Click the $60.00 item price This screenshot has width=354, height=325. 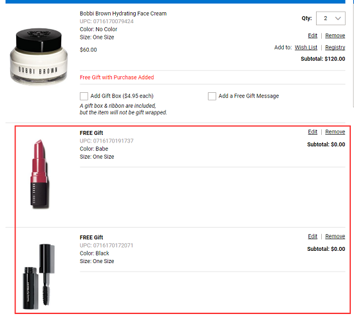click(x=88, y=50)
